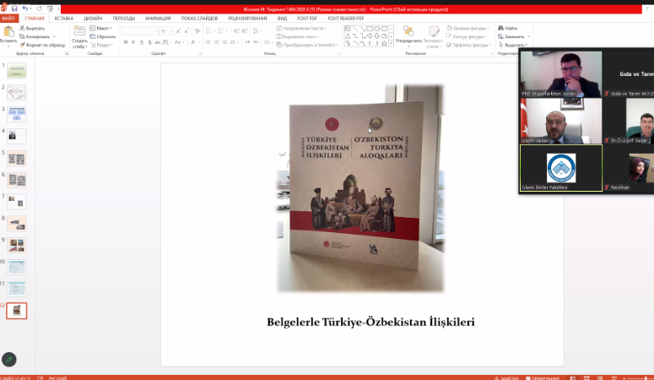Toggle align text right
The width and height of the screenshot is (654, 380).
(x=224, y=42)
